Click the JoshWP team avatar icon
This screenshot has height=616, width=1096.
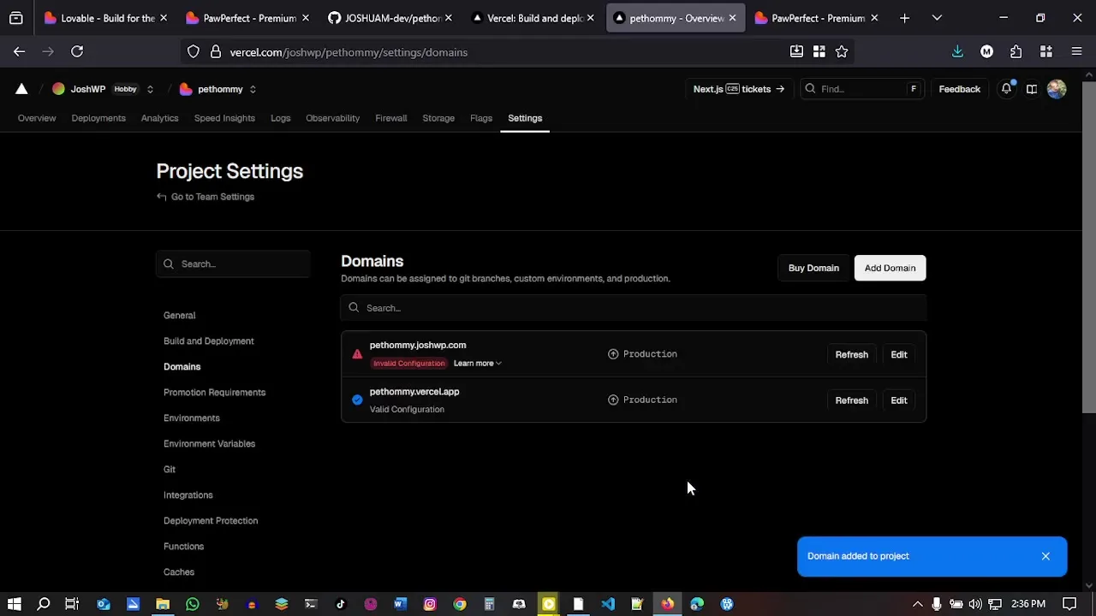[x=58, y=89]
